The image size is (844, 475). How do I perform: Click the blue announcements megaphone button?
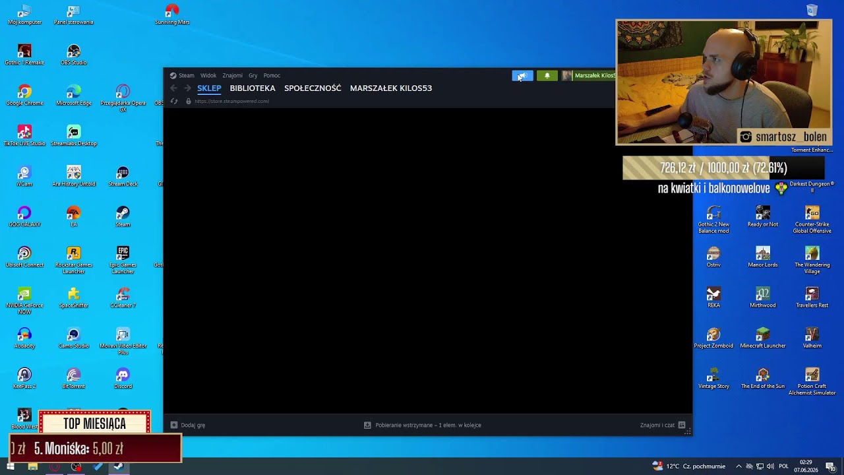coord(522,76)
